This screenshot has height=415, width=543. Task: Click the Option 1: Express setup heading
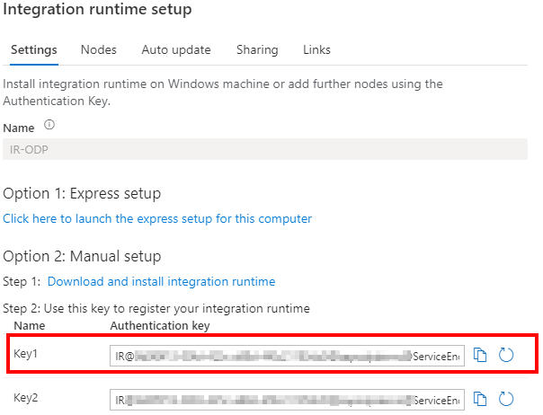pyautogui.click(x=82, y=193)
